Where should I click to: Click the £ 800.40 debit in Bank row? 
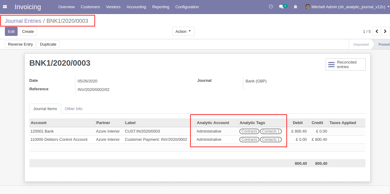click(299, 131)
